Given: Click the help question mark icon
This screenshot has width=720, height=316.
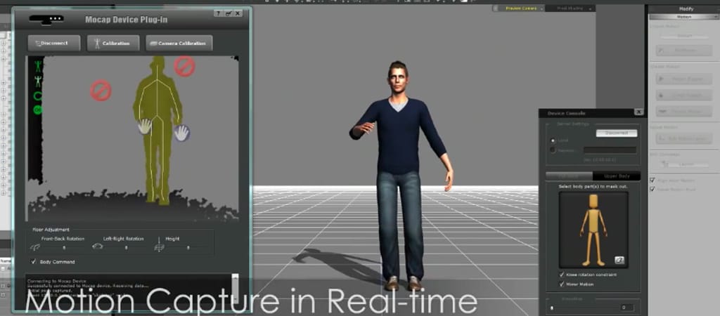Looking at the screenshot, I should click(217, 13).
